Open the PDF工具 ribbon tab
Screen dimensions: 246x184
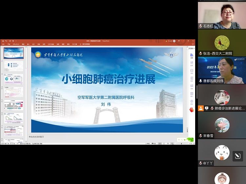[74, 44]
